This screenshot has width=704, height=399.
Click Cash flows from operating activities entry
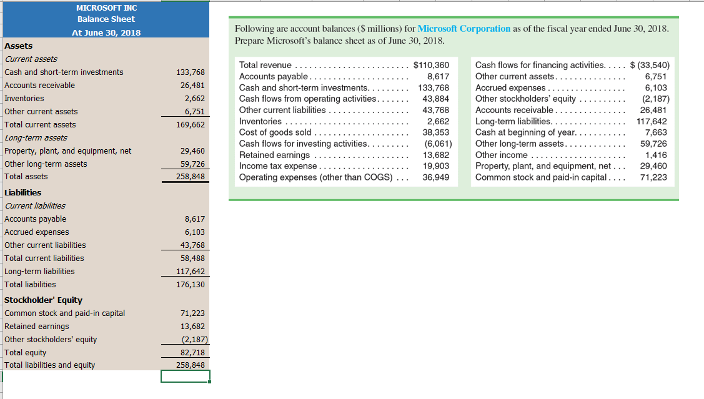[344, 99]
